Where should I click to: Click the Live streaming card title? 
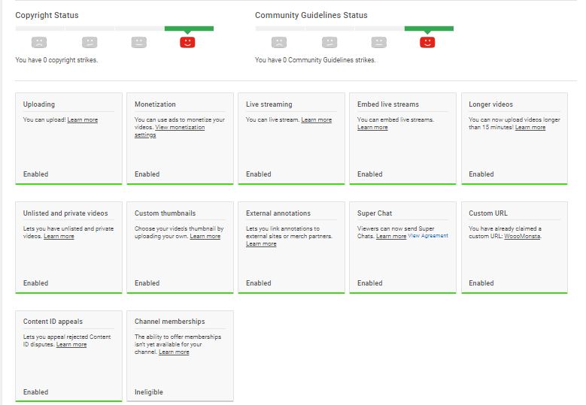[x=269, y=104]
